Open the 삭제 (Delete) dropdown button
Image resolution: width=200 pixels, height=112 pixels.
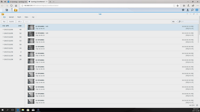coord(20,22)
